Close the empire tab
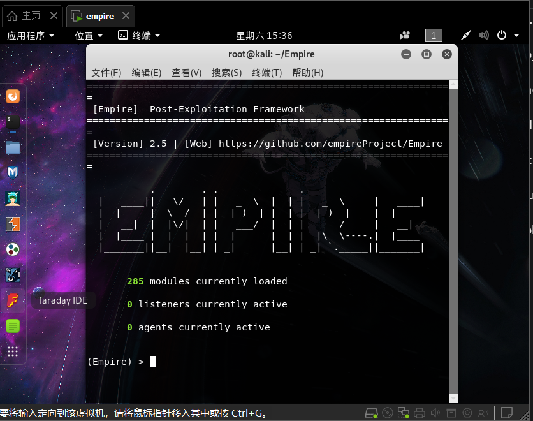Viewport: 533px width, 421px height. pyautogui.click(x=126, y=16)
